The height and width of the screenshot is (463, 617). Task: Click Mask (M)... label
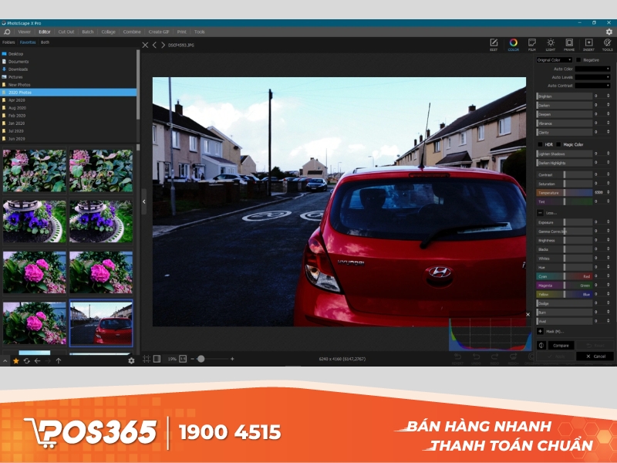(x=555, y=332)
